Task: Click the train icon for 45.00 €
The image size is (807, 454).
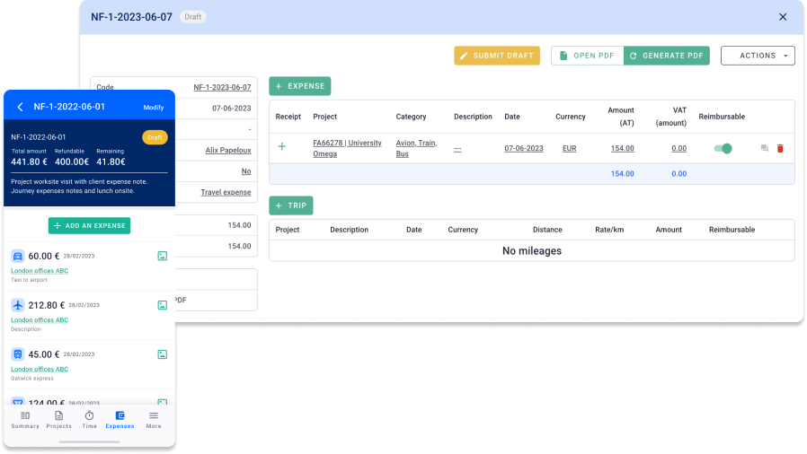Action: (x=17, y=354)
